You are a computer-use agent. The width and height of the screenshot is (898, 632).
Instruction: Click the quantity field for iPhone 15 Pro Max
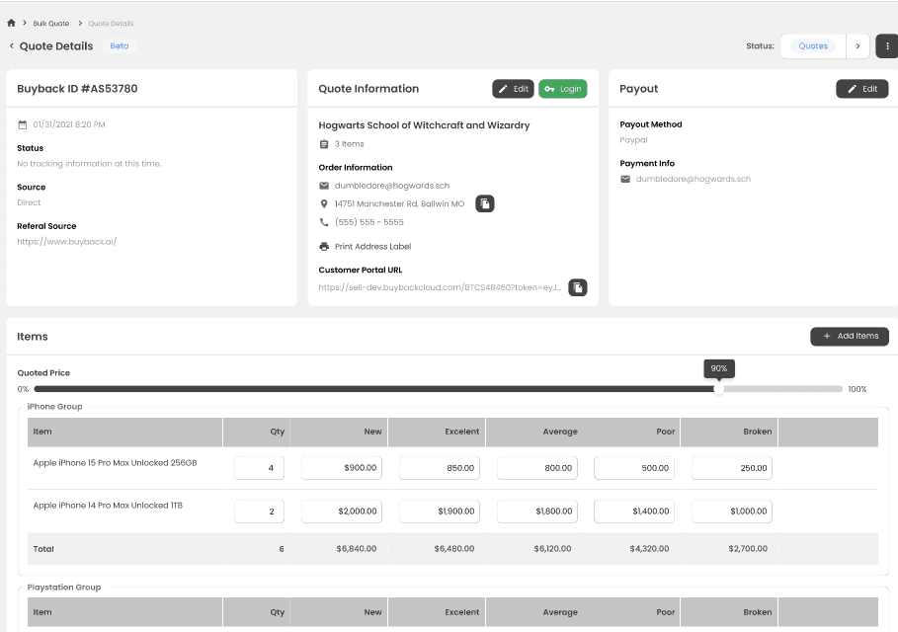(259, 468)
